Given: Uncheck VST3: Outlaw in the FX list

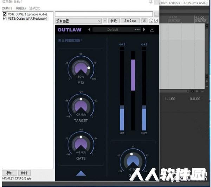Looking at the screenshot, I should coord(5,18).
